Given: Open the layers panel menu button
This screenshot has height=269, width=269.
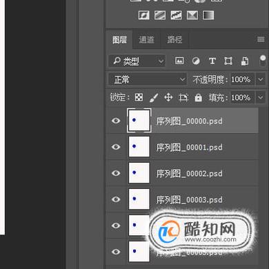Looking at the screenshot, I should 261,39.
